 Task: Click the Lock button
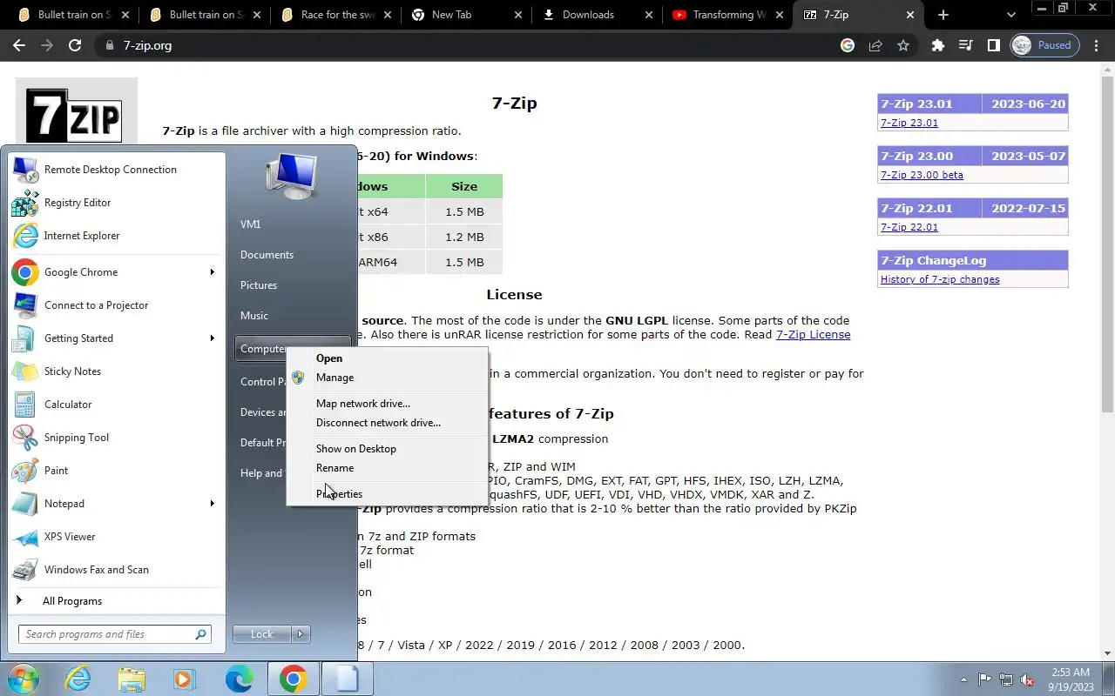262,634
